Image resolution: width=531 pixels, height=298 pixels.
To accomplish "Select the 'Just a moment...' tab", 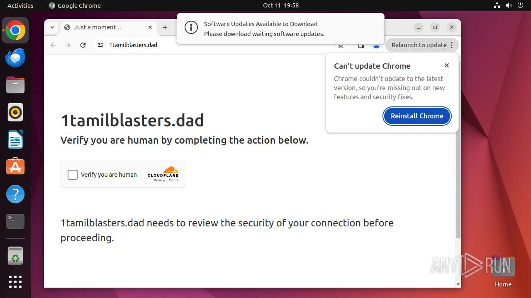I will (109, 27).
